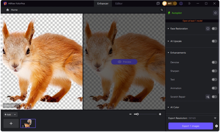
Task: Click the Before 350*429 label
Action: pyautogui.click(x=12, y=105)
